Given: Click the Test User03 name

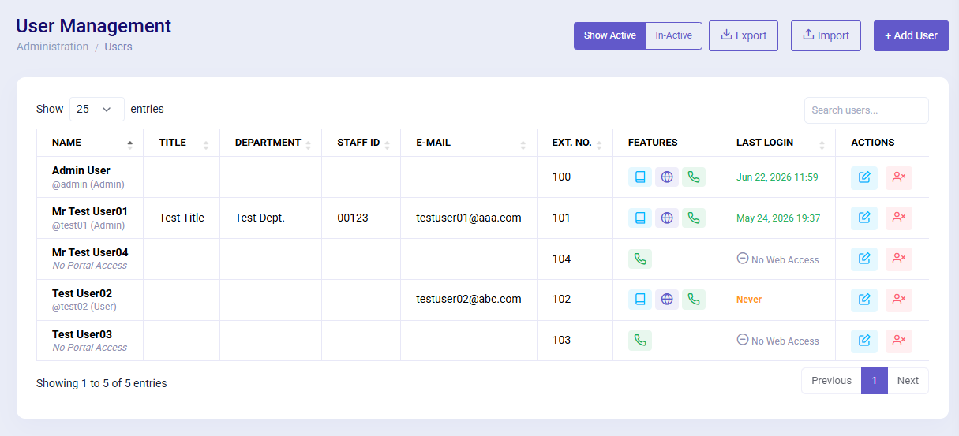Looking at the screenshot, I should [82, 334].
